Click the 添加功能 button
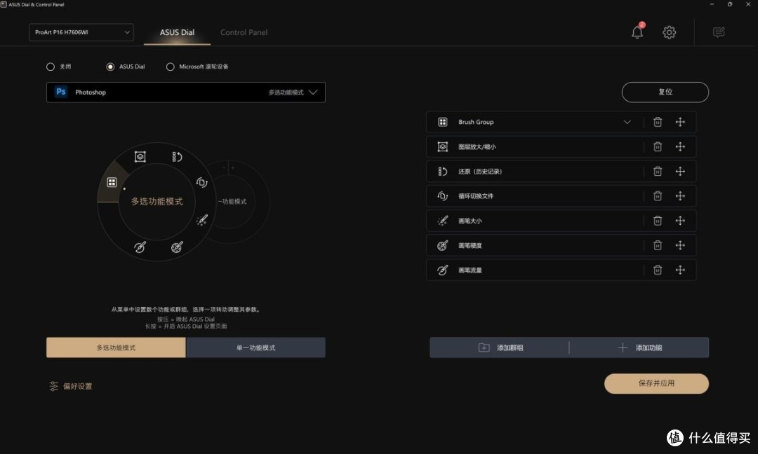Screen dimensions: 758x454 pos(639,348)
